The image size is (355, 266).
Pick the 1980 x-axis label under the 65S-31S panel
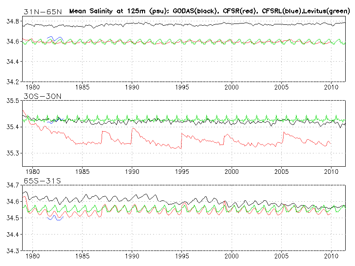click(x=32, y=256)
